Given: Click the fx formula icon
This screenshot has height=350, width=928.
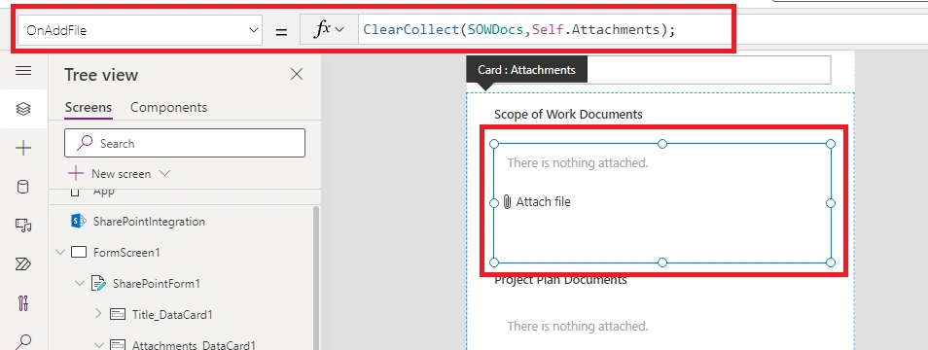Looking at the screenshot, I should pyautogui.click(x=321, y=29).
